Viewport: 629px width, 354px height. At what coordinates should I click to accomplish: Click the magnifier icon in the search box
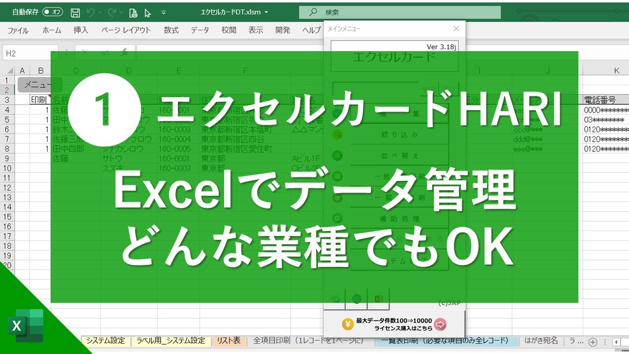pos(314,12)
